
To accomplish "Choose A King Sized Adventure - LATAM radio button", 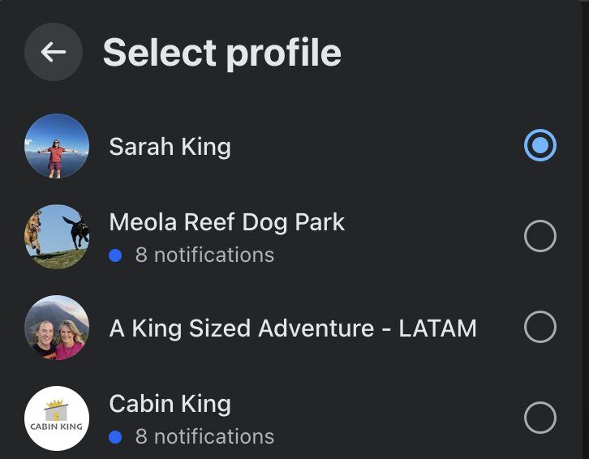I will coord(540,328).
